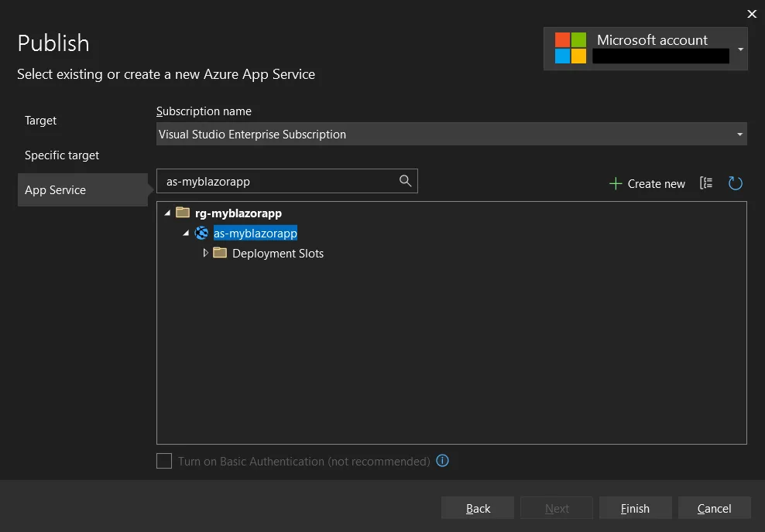Image resolution: width=765 pixels, height=532 pixels.
Task: Click Create new App Service
Action: (x=647, y=184)
